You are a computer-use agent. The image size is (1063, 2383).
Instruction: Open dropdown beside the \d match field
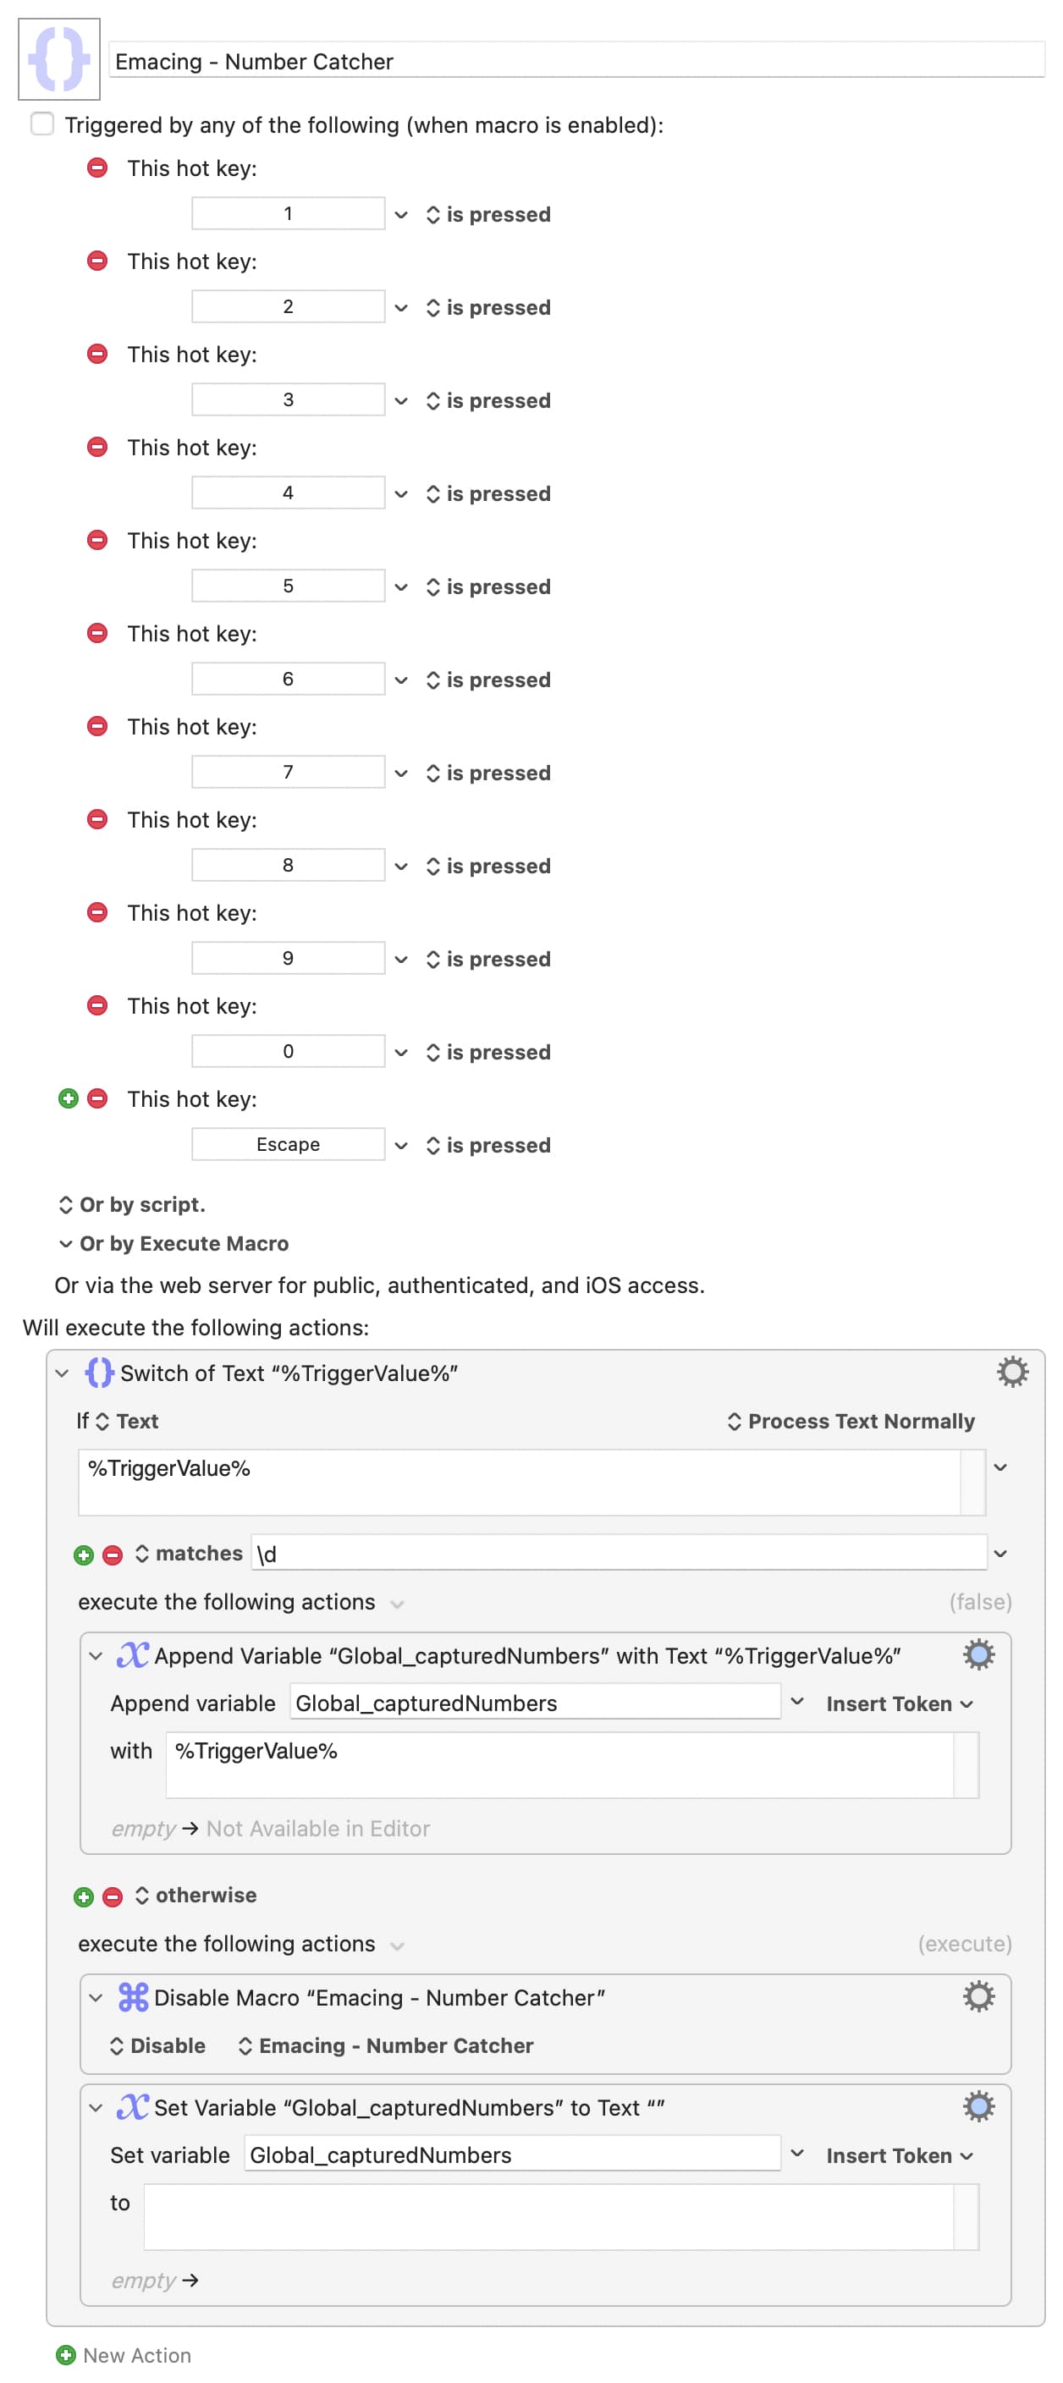[x=1000, y=1553]
